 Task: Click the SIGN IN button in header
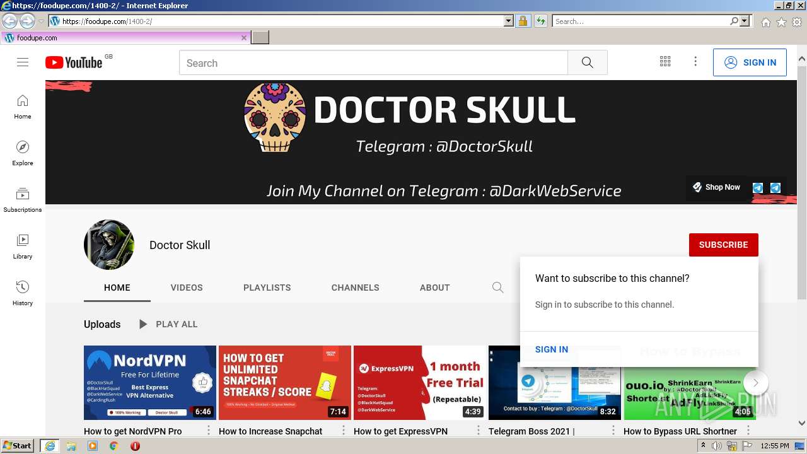750,62
